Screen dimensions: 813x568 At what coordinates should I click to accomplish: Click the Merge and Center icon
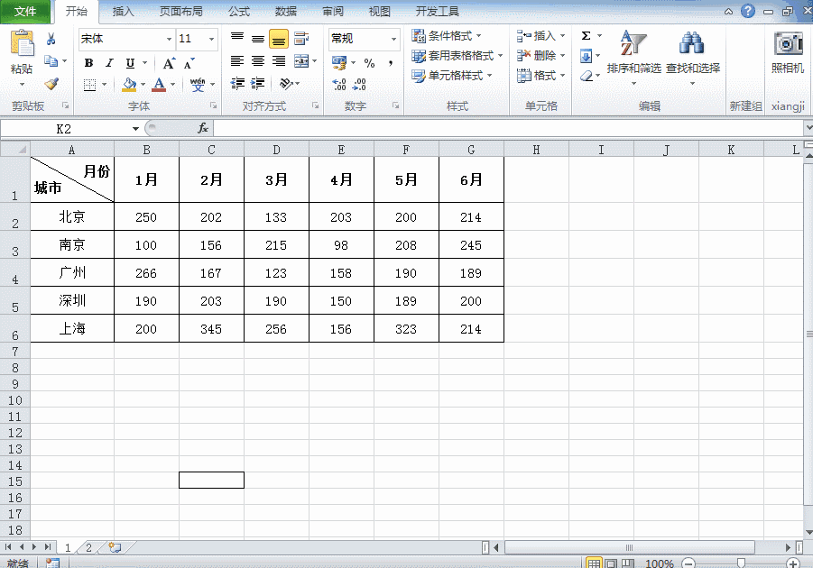point(301,61)
